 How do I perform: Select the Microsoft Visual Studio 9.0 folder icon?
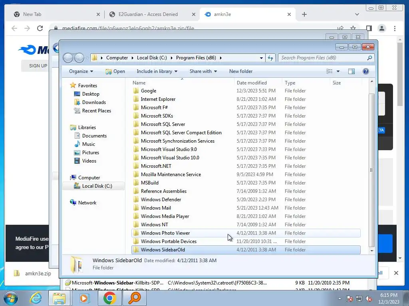[x=136, y=149]
